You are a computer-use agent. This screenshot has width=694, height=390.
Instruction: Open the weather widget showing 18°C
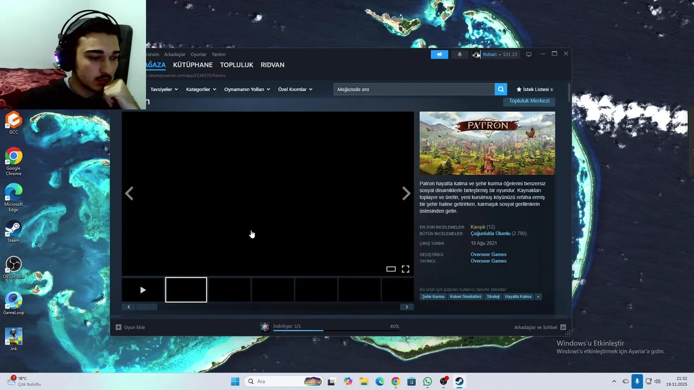tap(23, 381)
